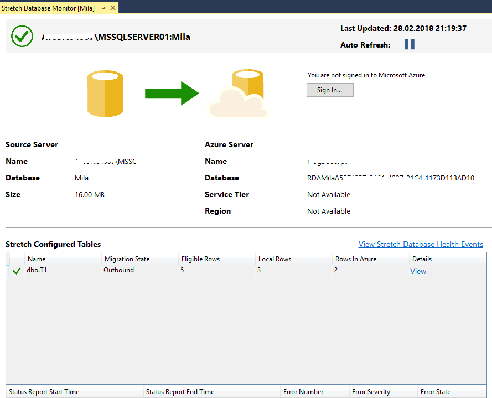The height and width of the screenshot is (398, 492).
Task: Click the green check beside dbo.T1
Action: point(16,271)
